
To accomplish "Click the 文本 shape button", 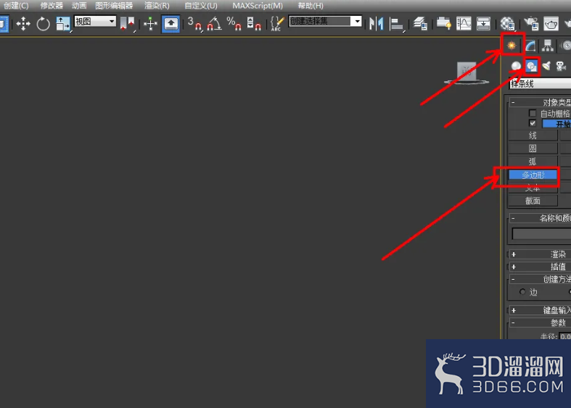I will [x=533, y=188].
